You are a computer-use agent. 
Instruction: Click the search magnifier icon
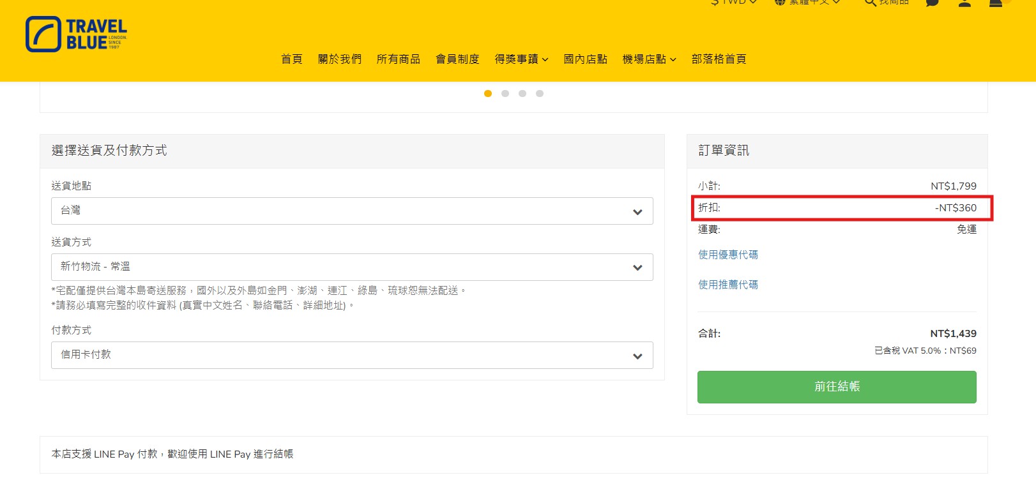[x=869, y=3]
